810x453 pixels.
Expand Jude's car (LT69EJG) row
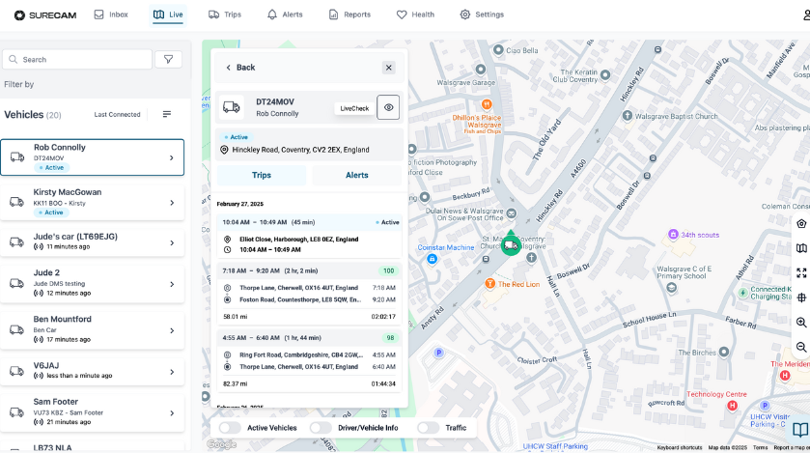[x=92, y=242]
